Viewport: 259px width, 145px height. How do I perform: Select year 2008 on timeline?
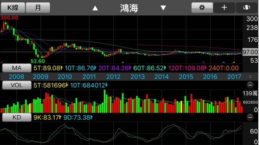click(x=16, y=77)
